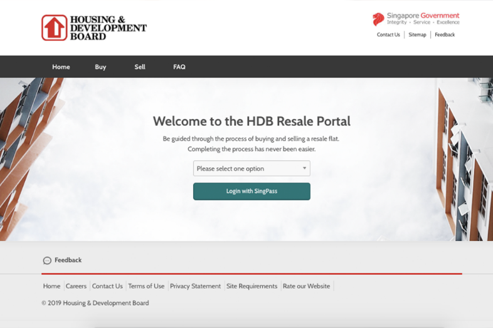The image size is (493, 328).
Task: Click the Singapore Government lion head logo
Action: coord(378,19)
